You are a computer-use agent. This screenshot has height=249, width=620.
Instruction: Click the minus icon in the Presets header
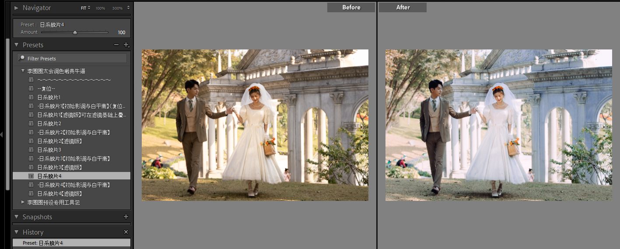[x=116, y=45]
